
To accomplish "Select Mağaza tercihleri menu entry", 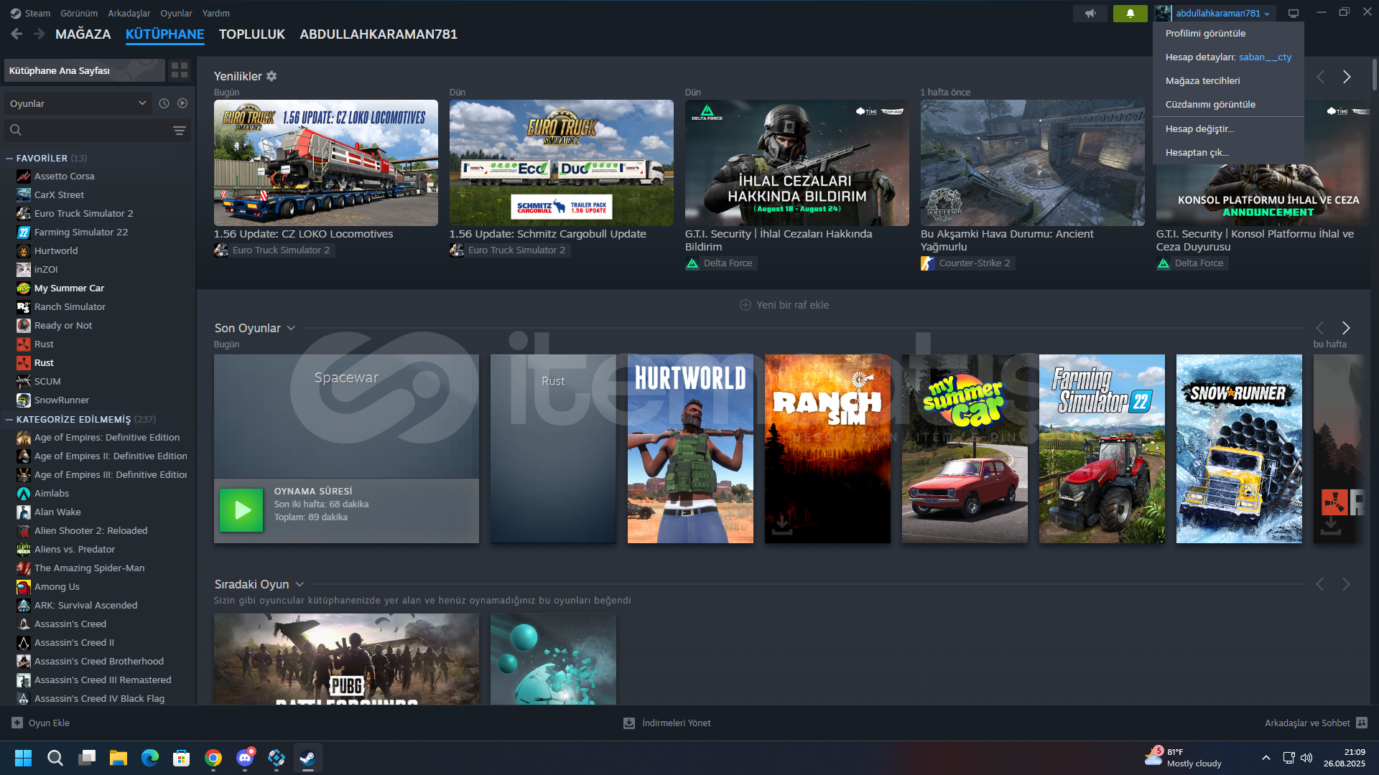I will pyautogui.click(x=1228, y=80).
